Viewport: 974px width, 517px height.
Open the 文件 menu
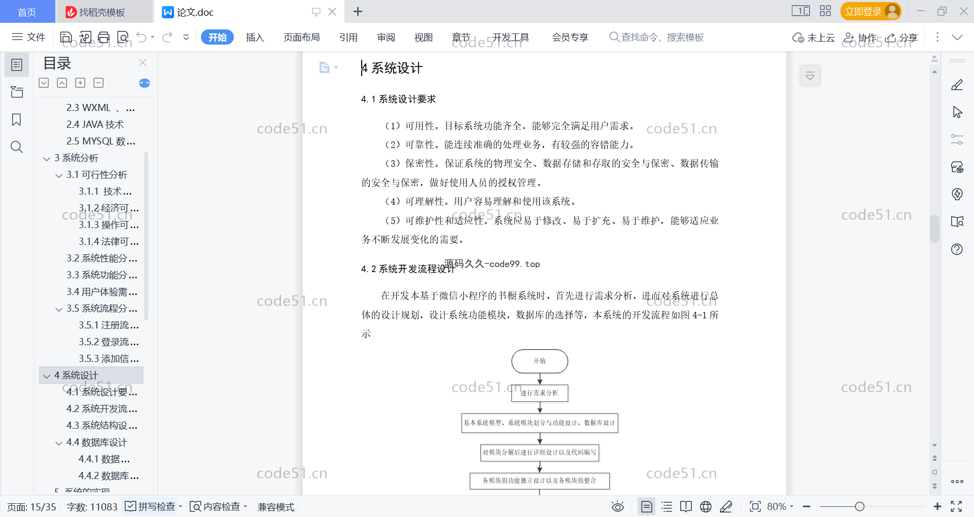tap(29, 37)
